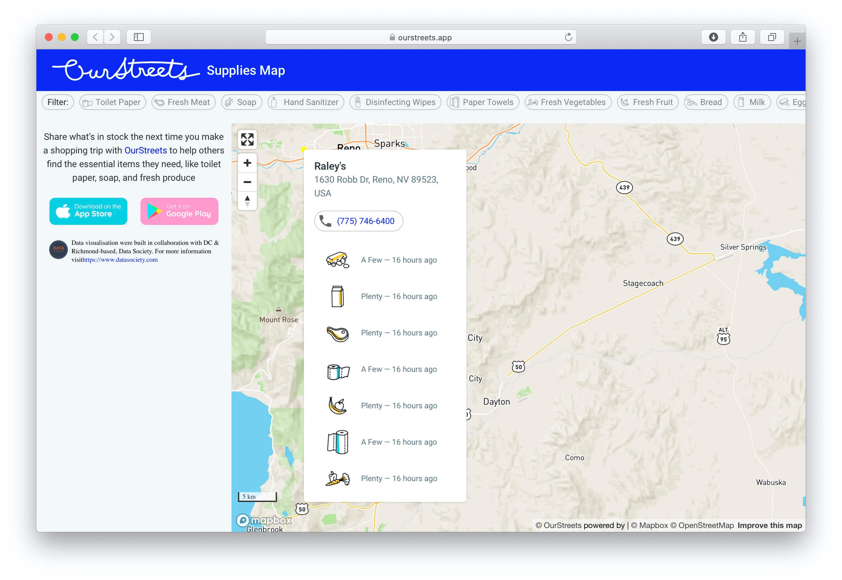
Task: Reset map bearing with compass icon
Action: pos(247,201)
